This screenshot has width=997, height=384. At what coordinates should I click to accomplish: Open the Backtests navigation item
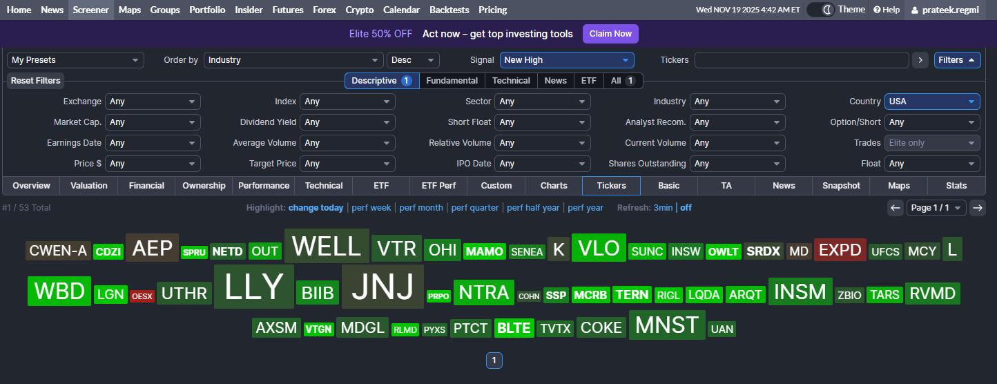pyautogui.click(x=449, y=10)
